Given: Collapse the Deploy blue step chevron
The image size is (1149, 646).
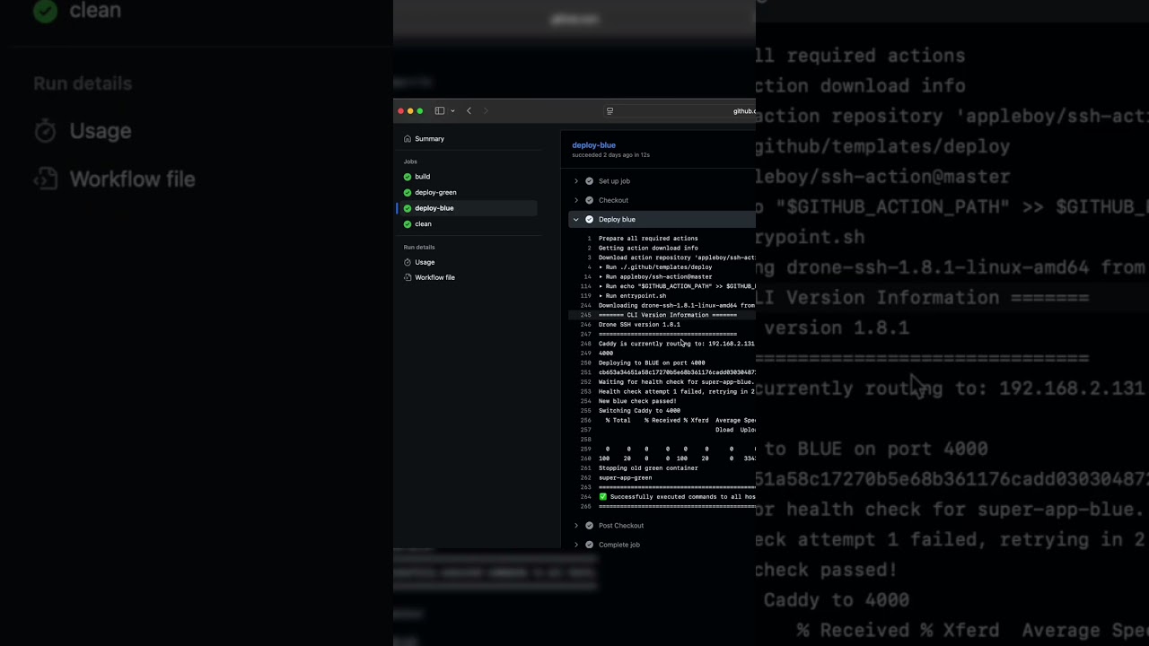Looking at the screenshot, I should pyautogui.click(x=576, y=220).
